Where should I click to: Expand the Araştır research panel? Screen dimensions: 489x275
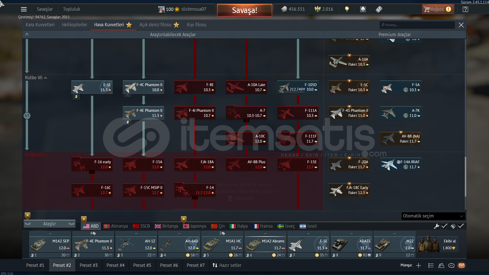pos(49,224)
